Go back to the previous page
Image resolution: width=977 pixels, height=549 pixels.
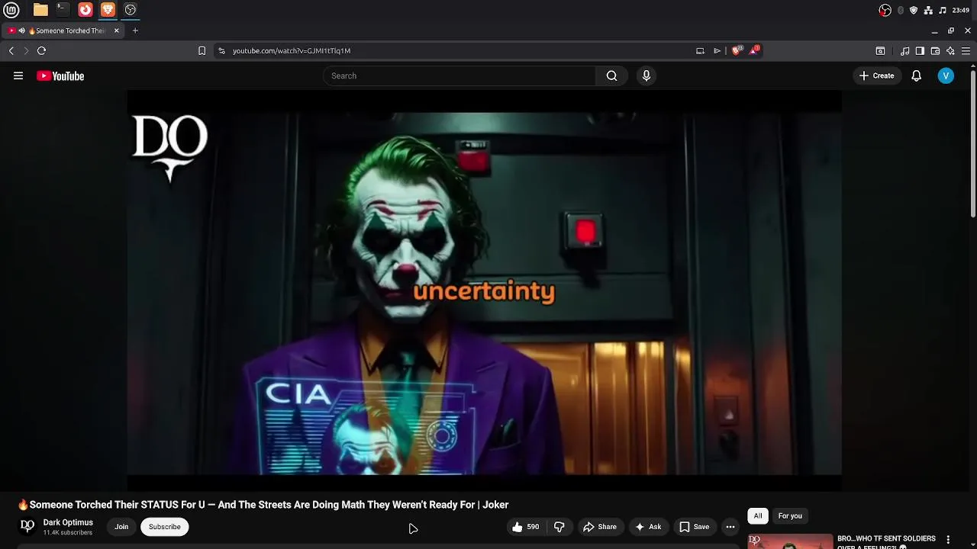coord(11,50)
